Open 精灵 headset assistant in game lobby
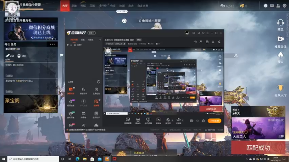This screenshot has height=162, width=289. [x=280, y=25]
